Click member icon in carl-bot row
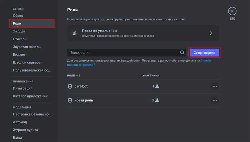The width and height of the screenshot is (250, 142). coord(157,86)
